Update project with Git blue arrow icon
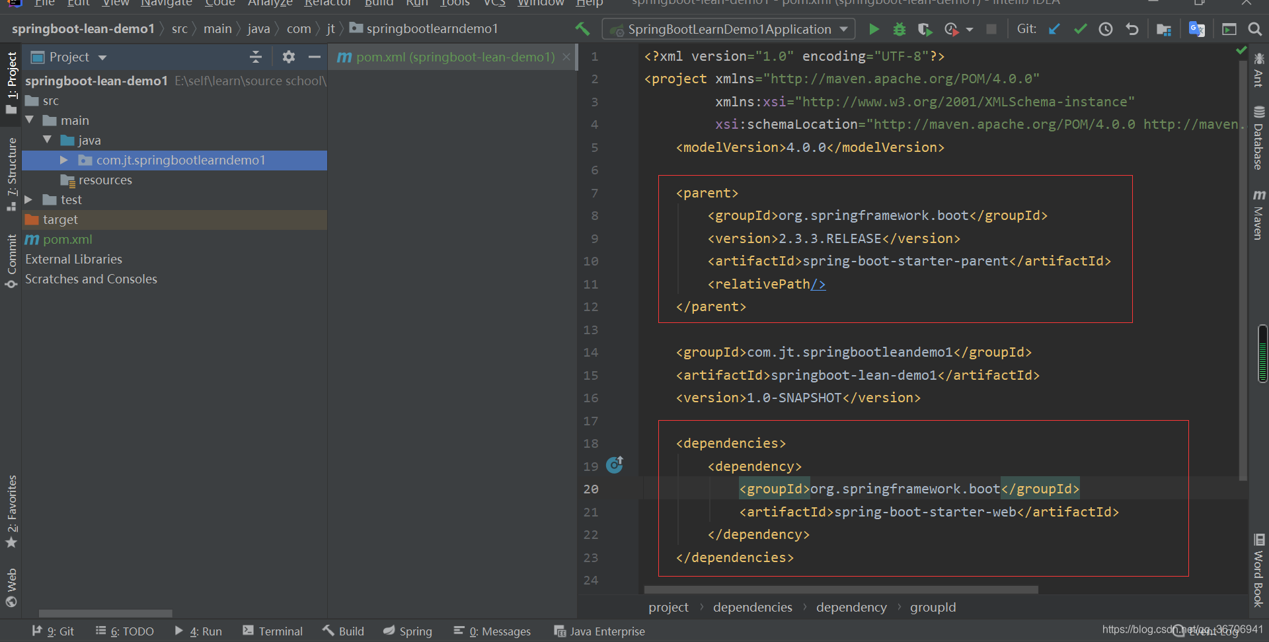1269x642 pixels. click(1055, 29)
